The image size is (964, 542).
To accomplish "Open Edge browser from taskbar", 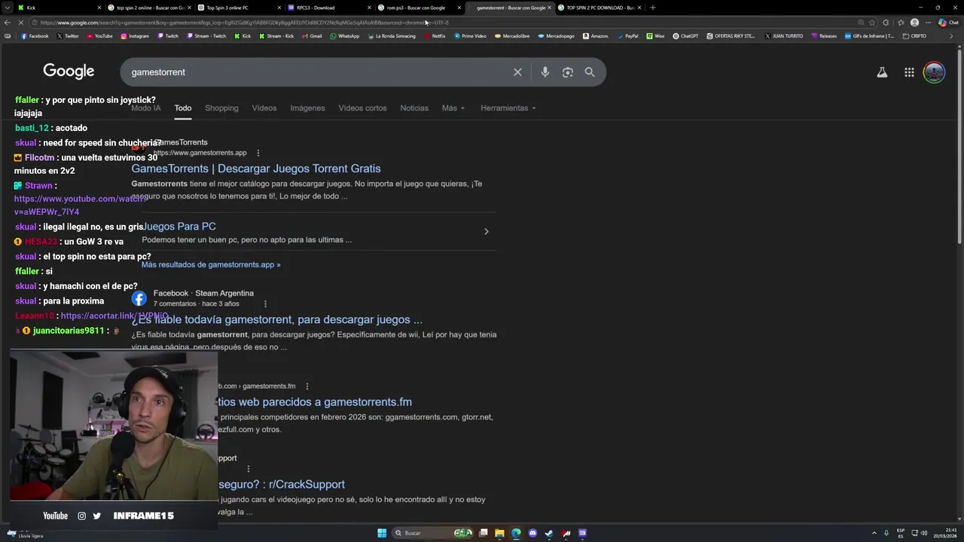I will tap(516, 533).
